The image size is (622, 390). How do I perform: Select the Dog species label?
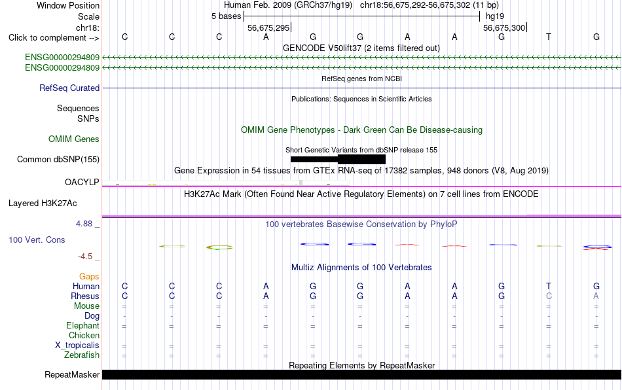(x=92, y=316)
